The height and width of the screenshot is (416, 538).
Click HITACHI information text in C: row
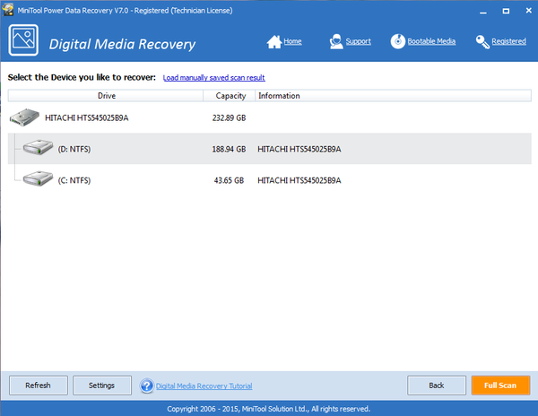(x=299, y=180)
